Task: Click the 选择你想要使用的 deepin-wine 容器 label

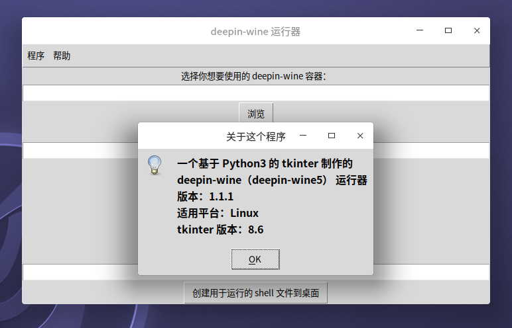Action: [x=254, y=76]
